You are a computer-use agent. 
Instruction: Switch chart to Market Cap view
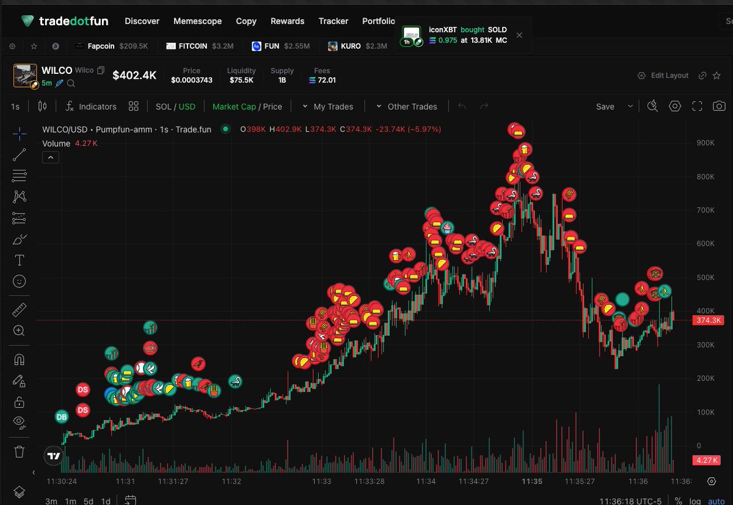click(234, 106)
